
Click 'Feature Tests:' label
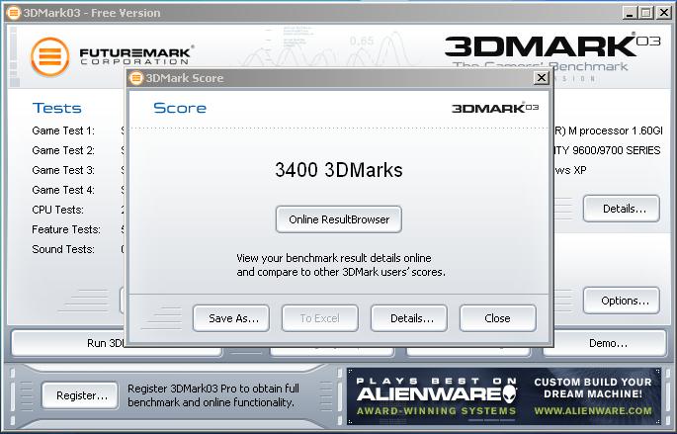66,229
